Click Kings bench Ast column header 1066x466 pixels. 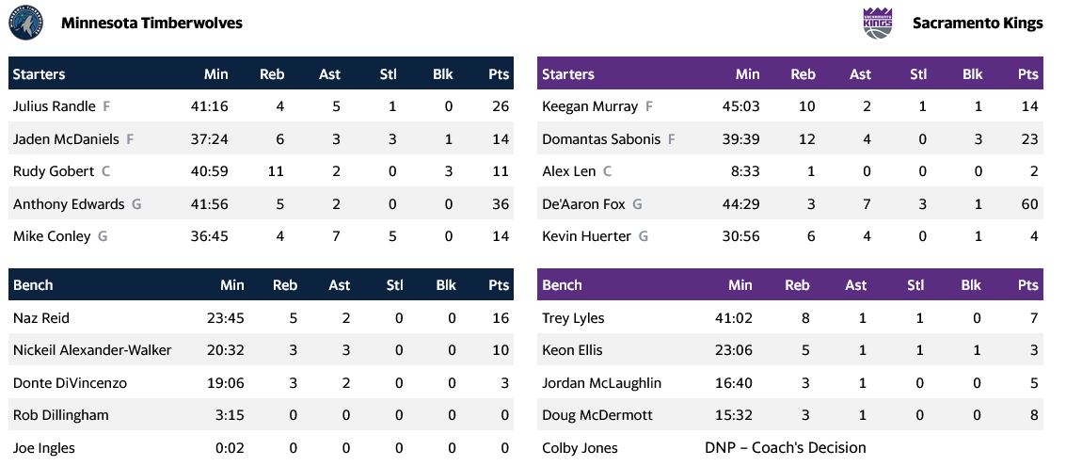(855, 285)
